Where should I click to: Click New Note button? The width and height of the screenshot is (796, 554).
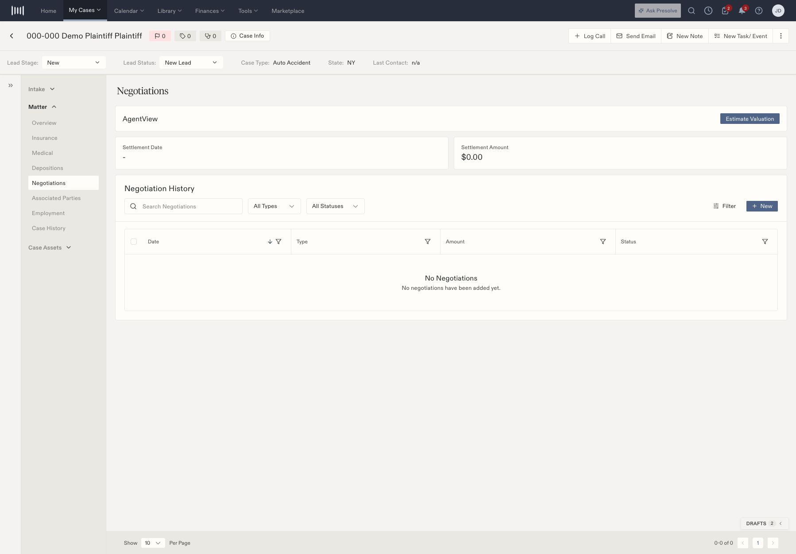click(x=685, y=36)
